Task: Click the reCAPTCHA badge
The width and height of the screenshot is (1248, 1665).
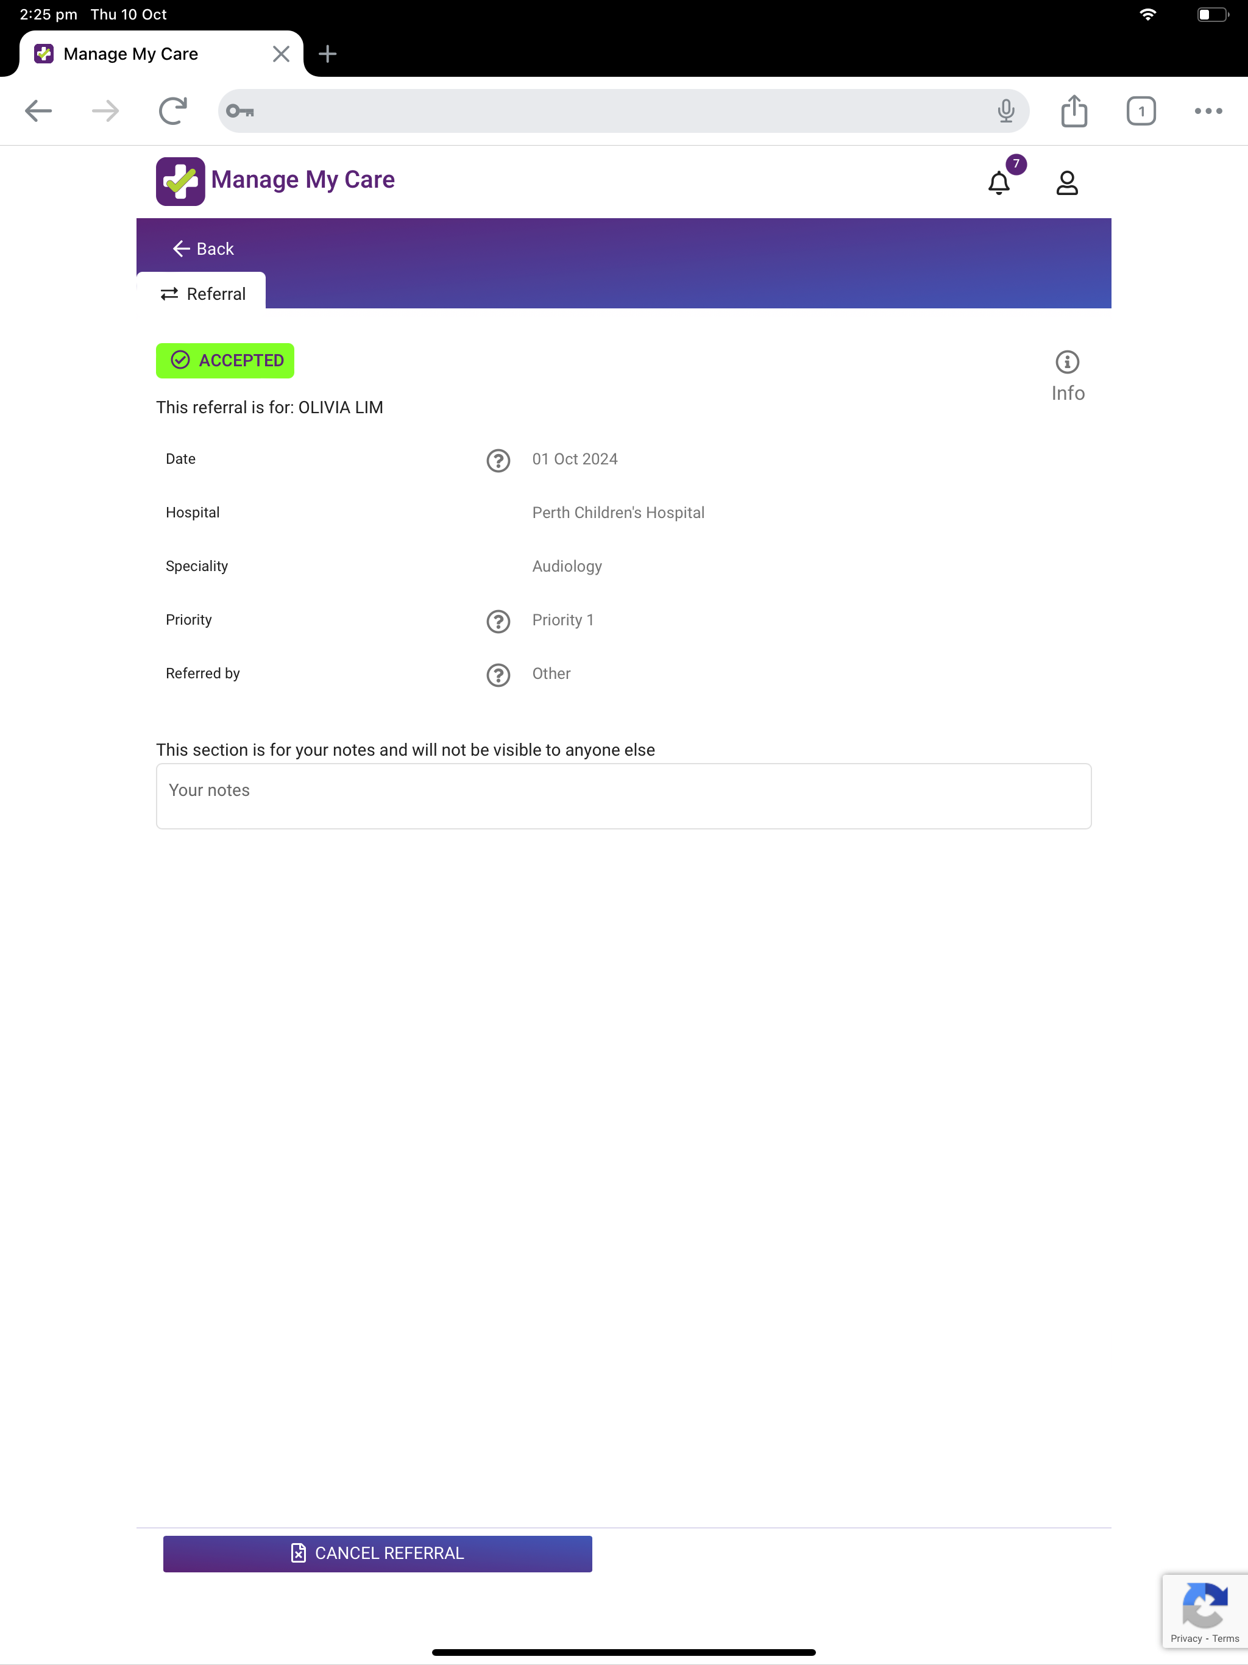Action: pyautogui.click(x=1205, y=1610)
